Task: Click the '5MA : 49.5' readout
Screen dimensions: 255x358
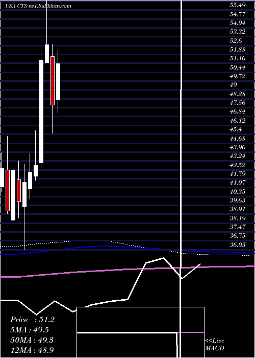Action: [x=30, y=330]
